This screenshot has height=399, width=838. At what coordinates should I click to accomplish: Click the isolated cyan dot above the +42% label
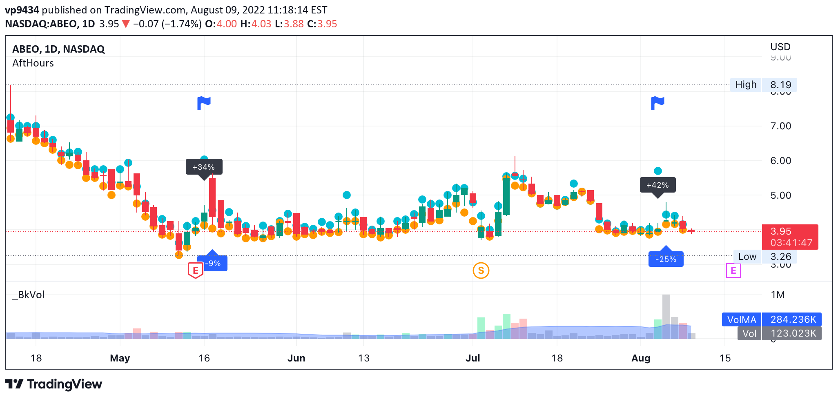(657, 171)
